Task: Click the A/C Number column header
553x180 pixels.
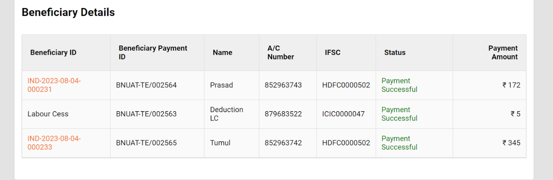Action: click(x=281, y=53)
